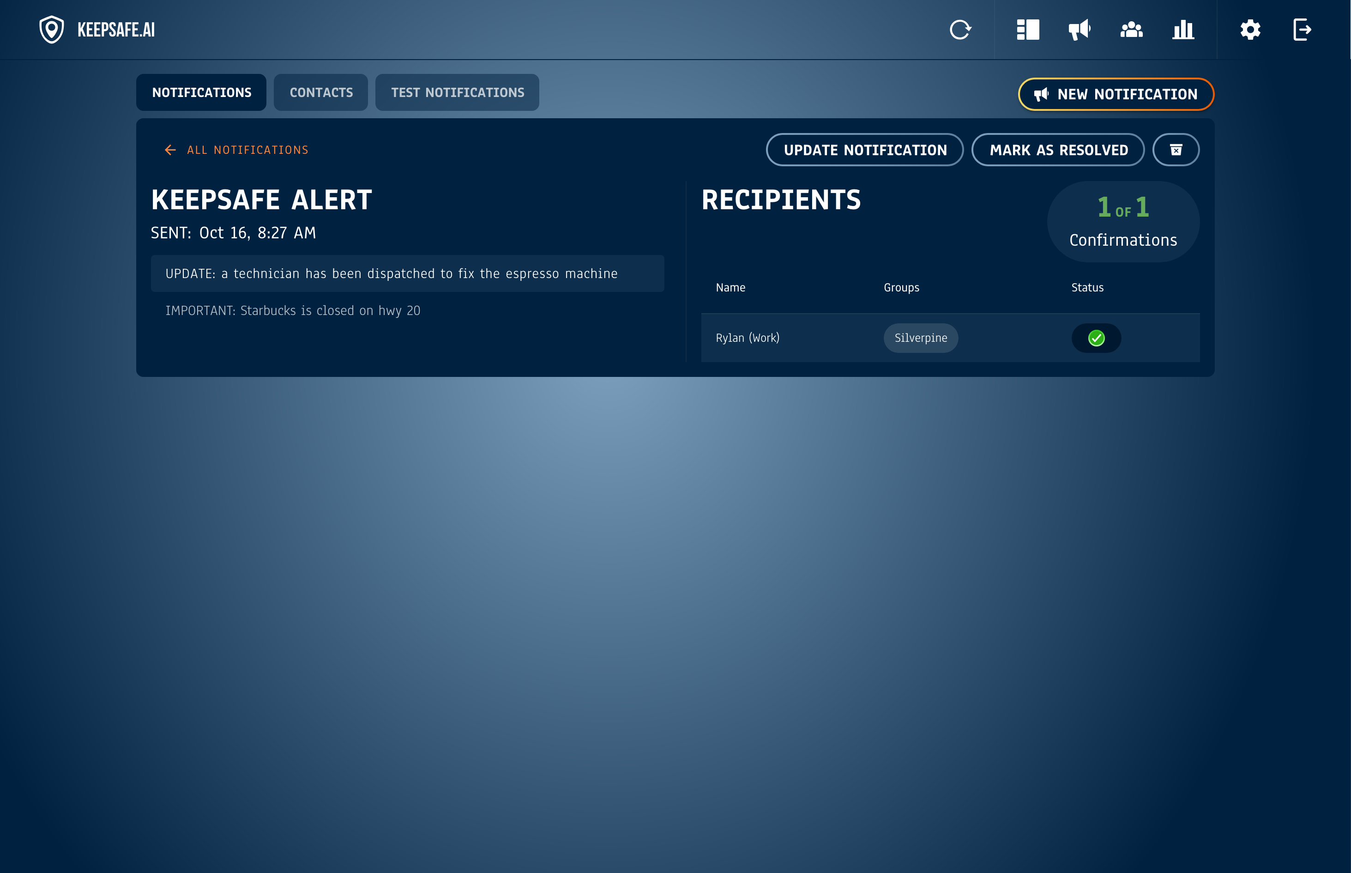1351x873 pixels.
Task: Click the KeepSafe shield logo icon
Action: [x=52, y=30]
